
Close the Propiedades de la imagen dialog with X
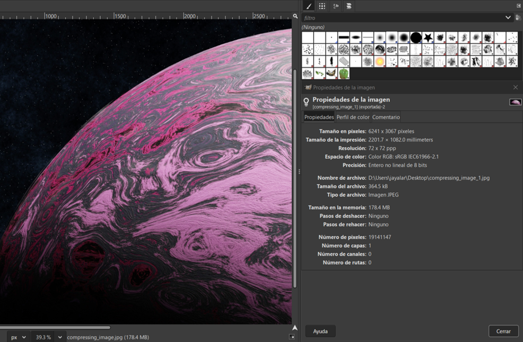point(516,87)
